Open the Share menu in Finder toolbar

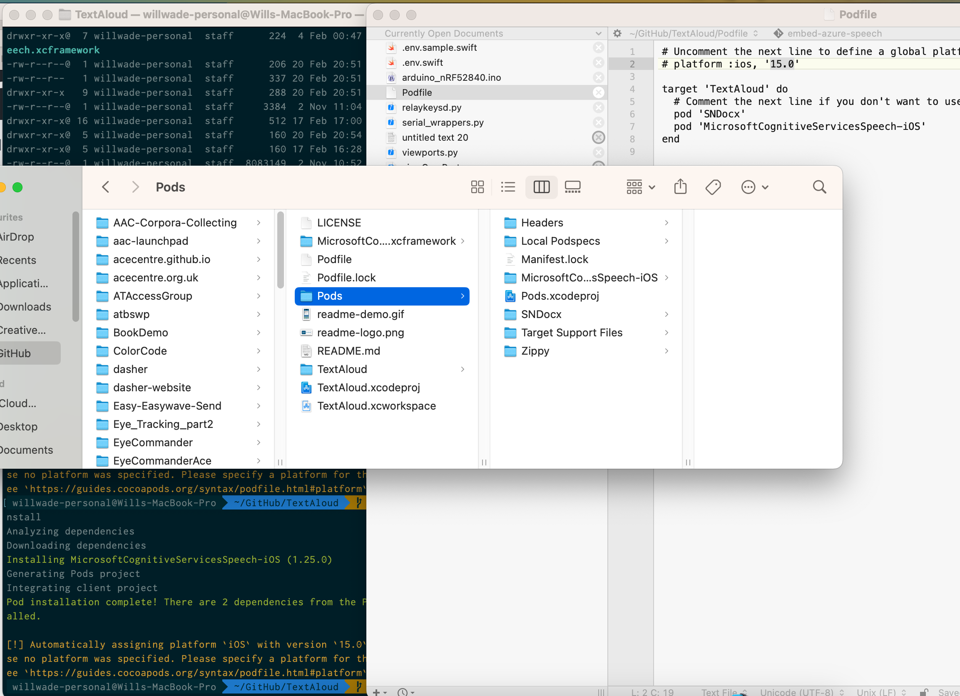click(680, 187)
